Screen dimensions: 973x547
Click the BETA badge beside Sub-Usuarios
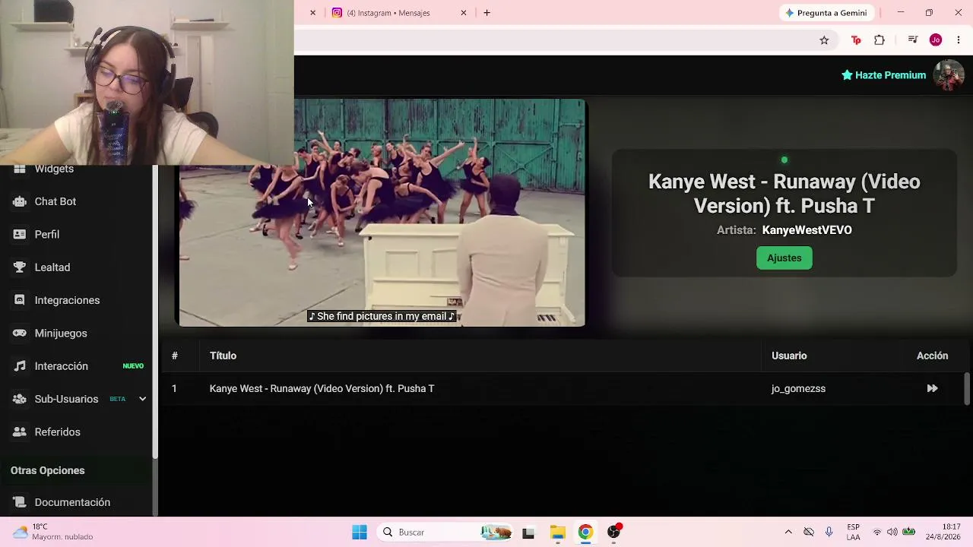coord(117,399)
